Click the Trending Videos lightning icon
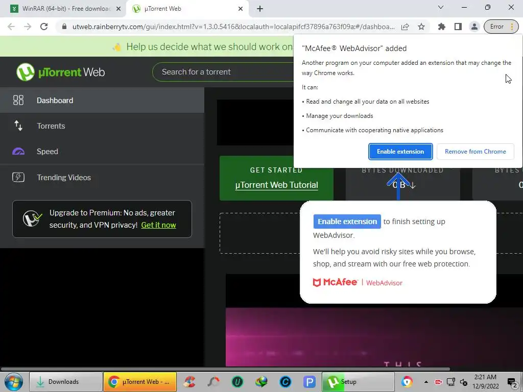Image resolution: width=523 pixels, height=392 pixels. [18, 177]
